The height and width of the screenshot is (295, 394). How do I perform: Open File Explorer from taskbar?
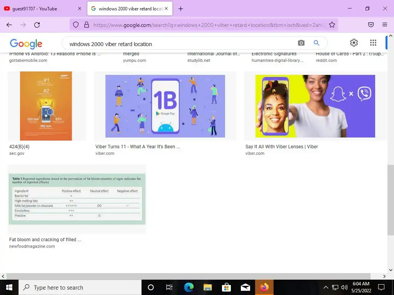click(x=207, y=287)
